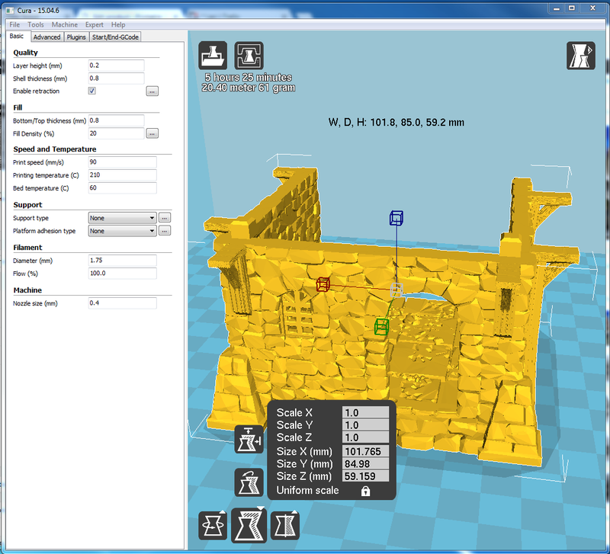Image resolution: width=610 pixels, height=554 pixels.
Task: Open Support type ellipsis settings button
Action: point(165,218)
